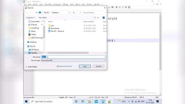Image resolution: width=185 pixels, height=104 pixels.
Task: Click Notepad++ editor vertical scrollbar
Action: click(x=160, y=42)
